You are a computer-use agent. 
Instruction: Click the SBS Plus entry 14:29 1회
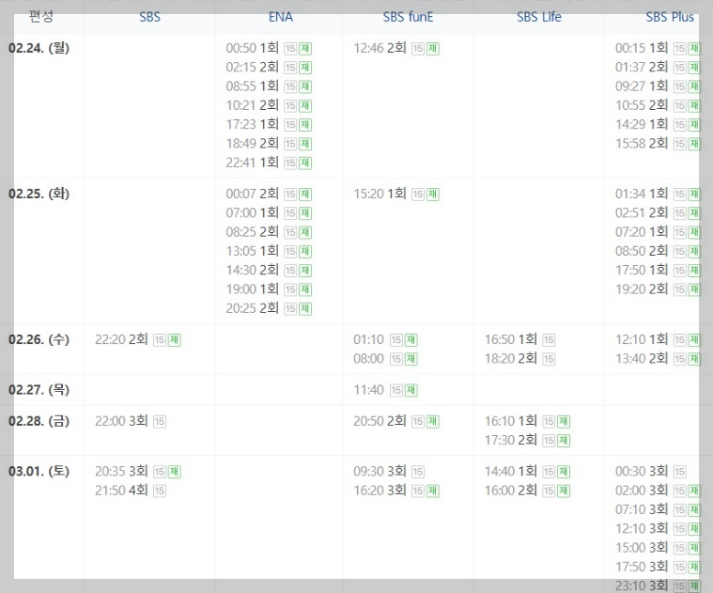pos(642,125)
